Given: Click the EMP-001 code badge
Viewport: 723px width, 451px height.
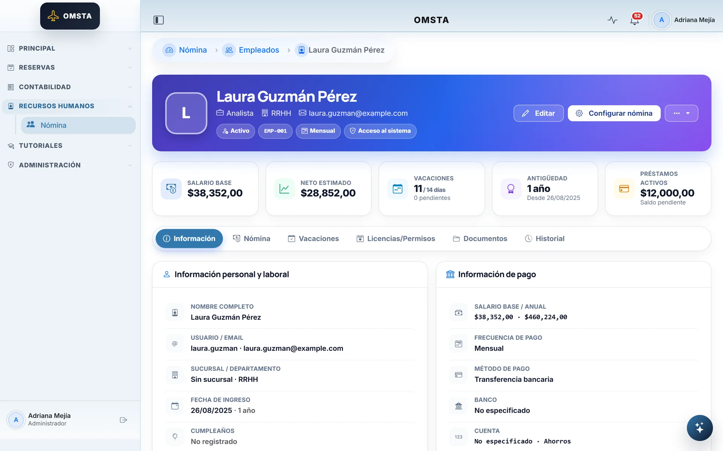Looking at the screenshot, I should 275,131.
